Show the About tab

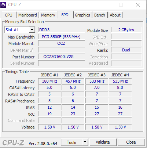pyautogui.click(x=115, y=15)
